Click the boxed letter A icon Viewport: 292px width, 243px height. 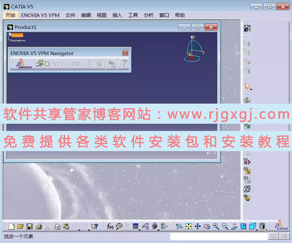pyautogui.click(x=247, y=189)
